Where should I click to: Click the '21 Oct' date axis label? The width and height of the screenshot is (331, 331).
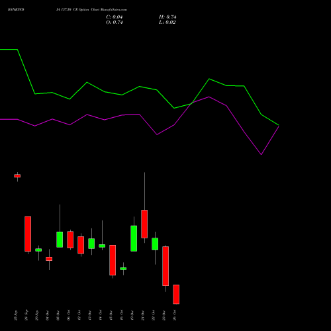coord(143,315)
